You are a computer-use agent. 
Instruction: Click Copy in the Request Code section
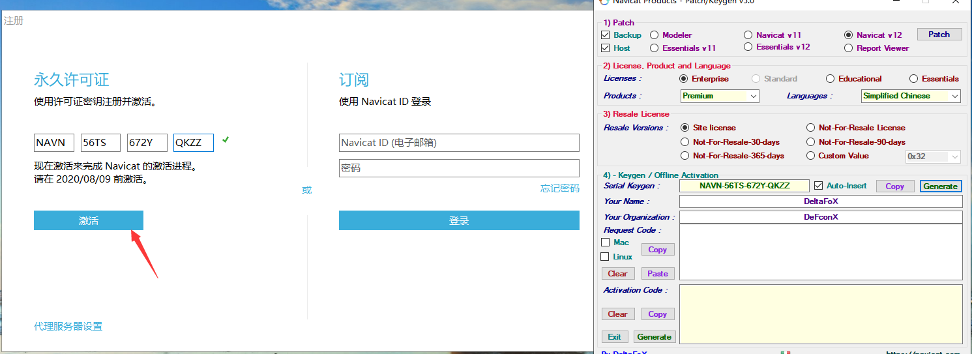(x=658, y=250)
